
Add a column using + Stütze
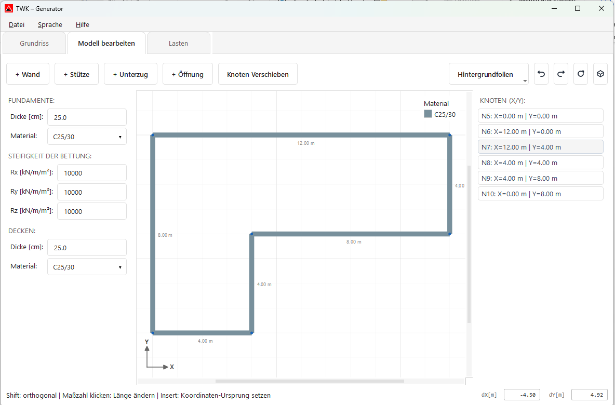coord(76,74)
